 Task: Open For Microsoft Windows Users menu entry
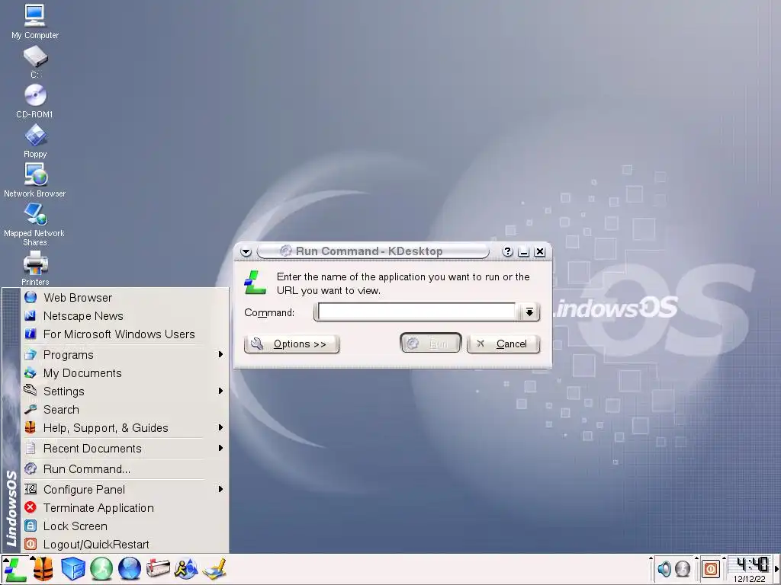point(125,334)
